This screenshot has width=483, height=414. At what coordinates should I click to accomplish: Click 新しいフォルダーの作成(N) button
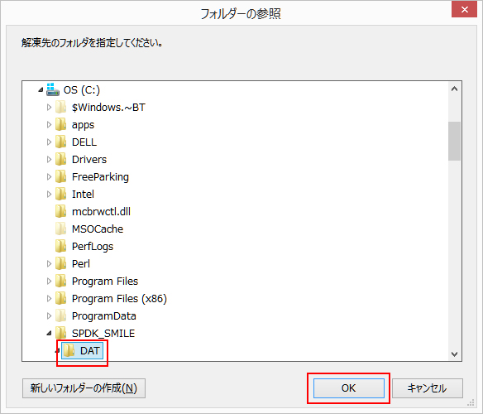84,388
